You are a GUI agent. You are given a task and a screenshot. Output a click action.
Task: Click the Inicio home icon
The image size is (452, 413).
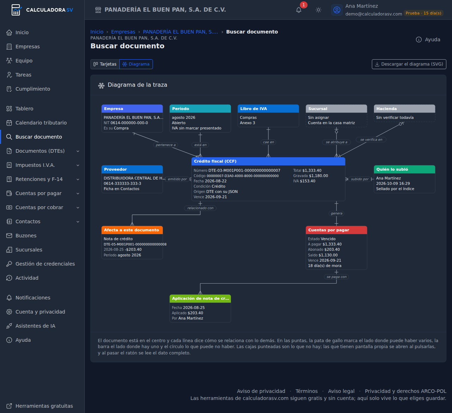9,32
